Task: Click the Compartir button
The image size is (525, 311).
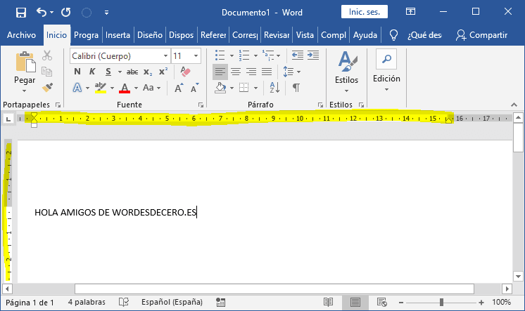Action: [x=481, y=34]
